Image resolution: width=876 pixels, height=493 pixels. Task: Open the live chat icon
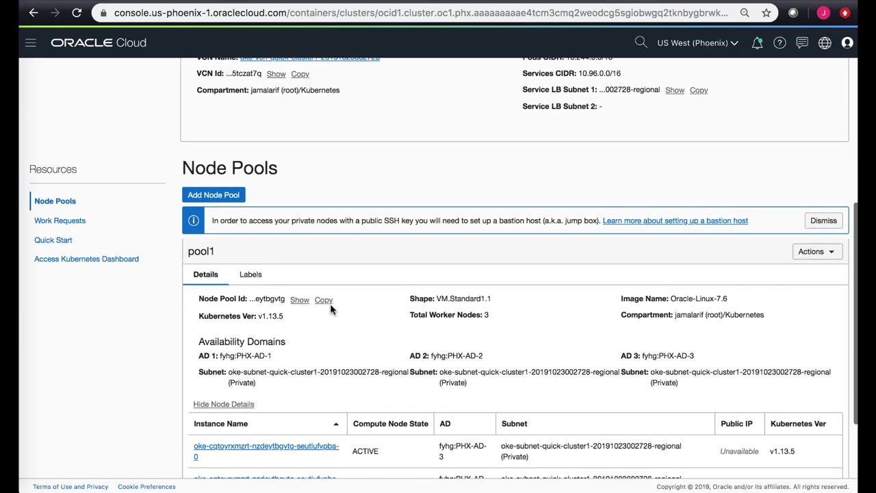click(802, 42)
